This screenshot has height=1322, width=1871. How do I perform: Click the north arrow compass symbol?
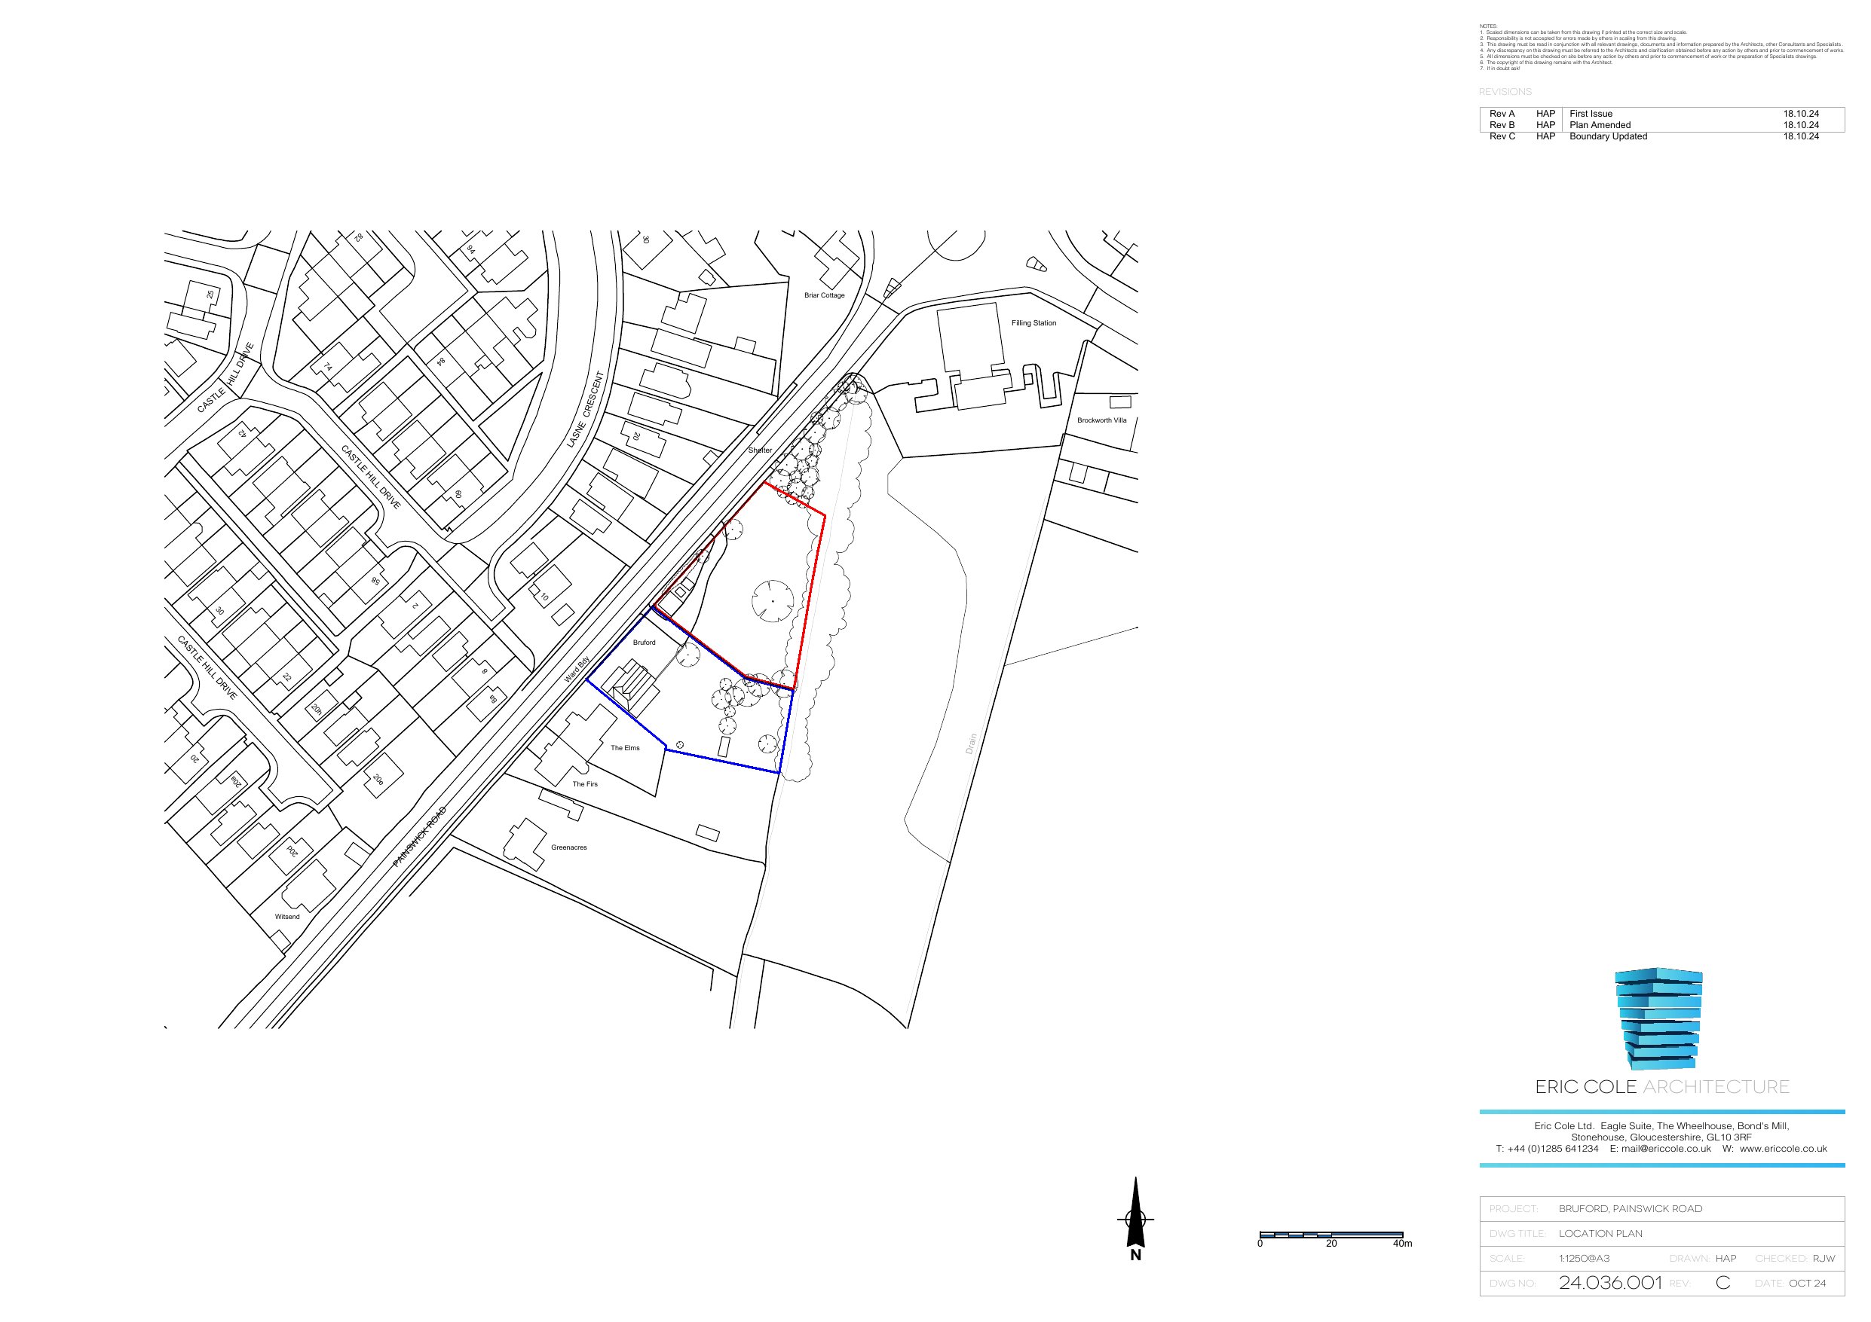tap(1135, 1219)
